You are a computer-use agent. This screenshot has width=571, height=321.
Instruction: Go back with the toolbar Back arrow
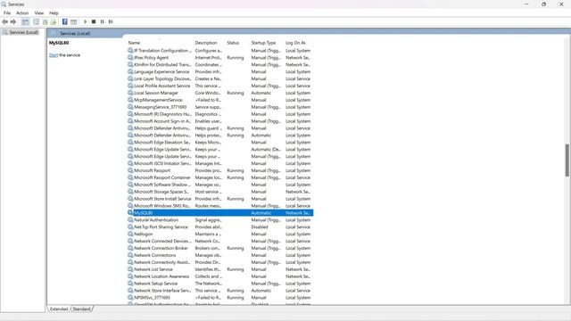click(x=4, y=21)
